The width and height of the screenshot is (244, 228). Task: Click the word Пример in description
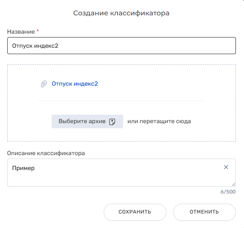(x=23, y=168)
